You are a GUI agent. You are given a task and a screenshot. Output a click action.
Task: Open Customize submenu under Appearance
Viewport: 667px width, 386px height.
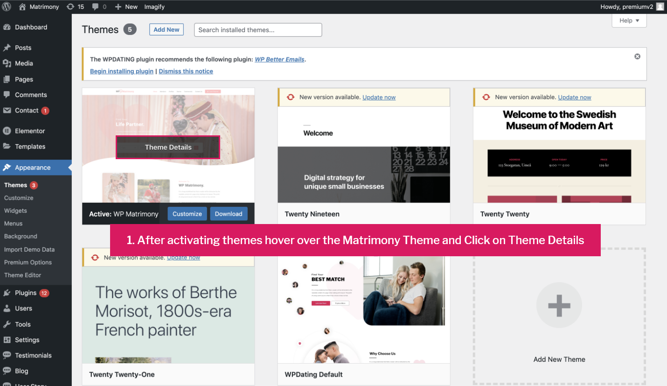[19, 198]
